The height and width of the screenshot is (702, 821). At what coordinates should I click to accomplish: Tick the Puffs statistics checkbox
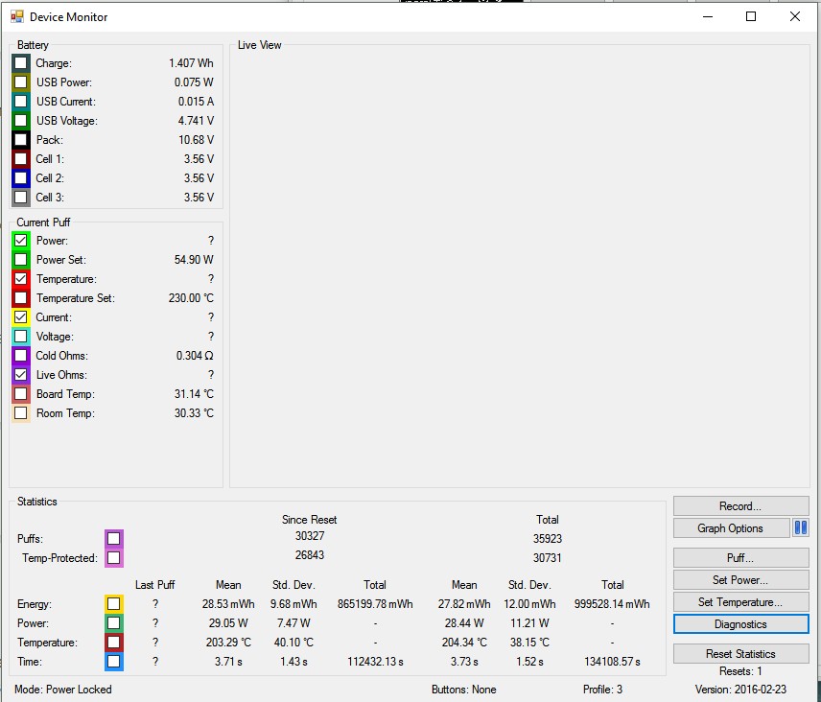(114, 538)
